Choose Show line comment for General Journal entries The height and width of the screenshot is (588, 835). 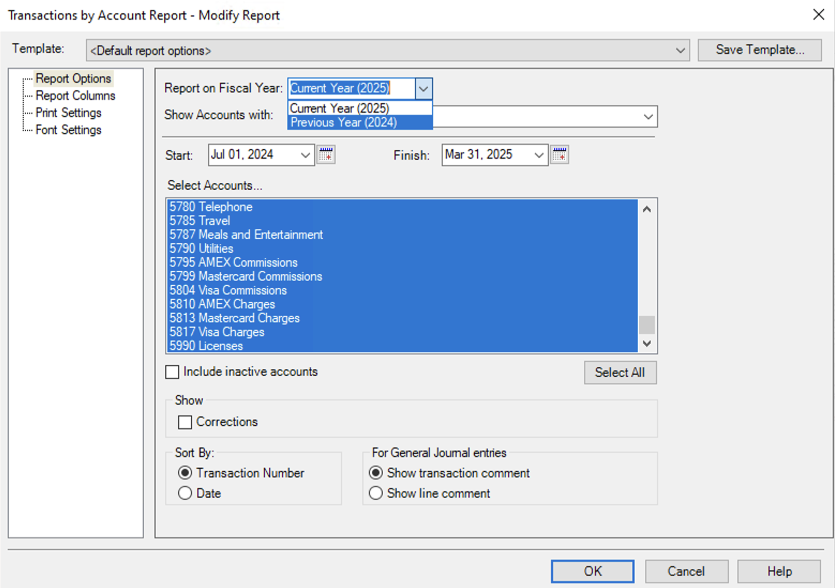[376, 493]
